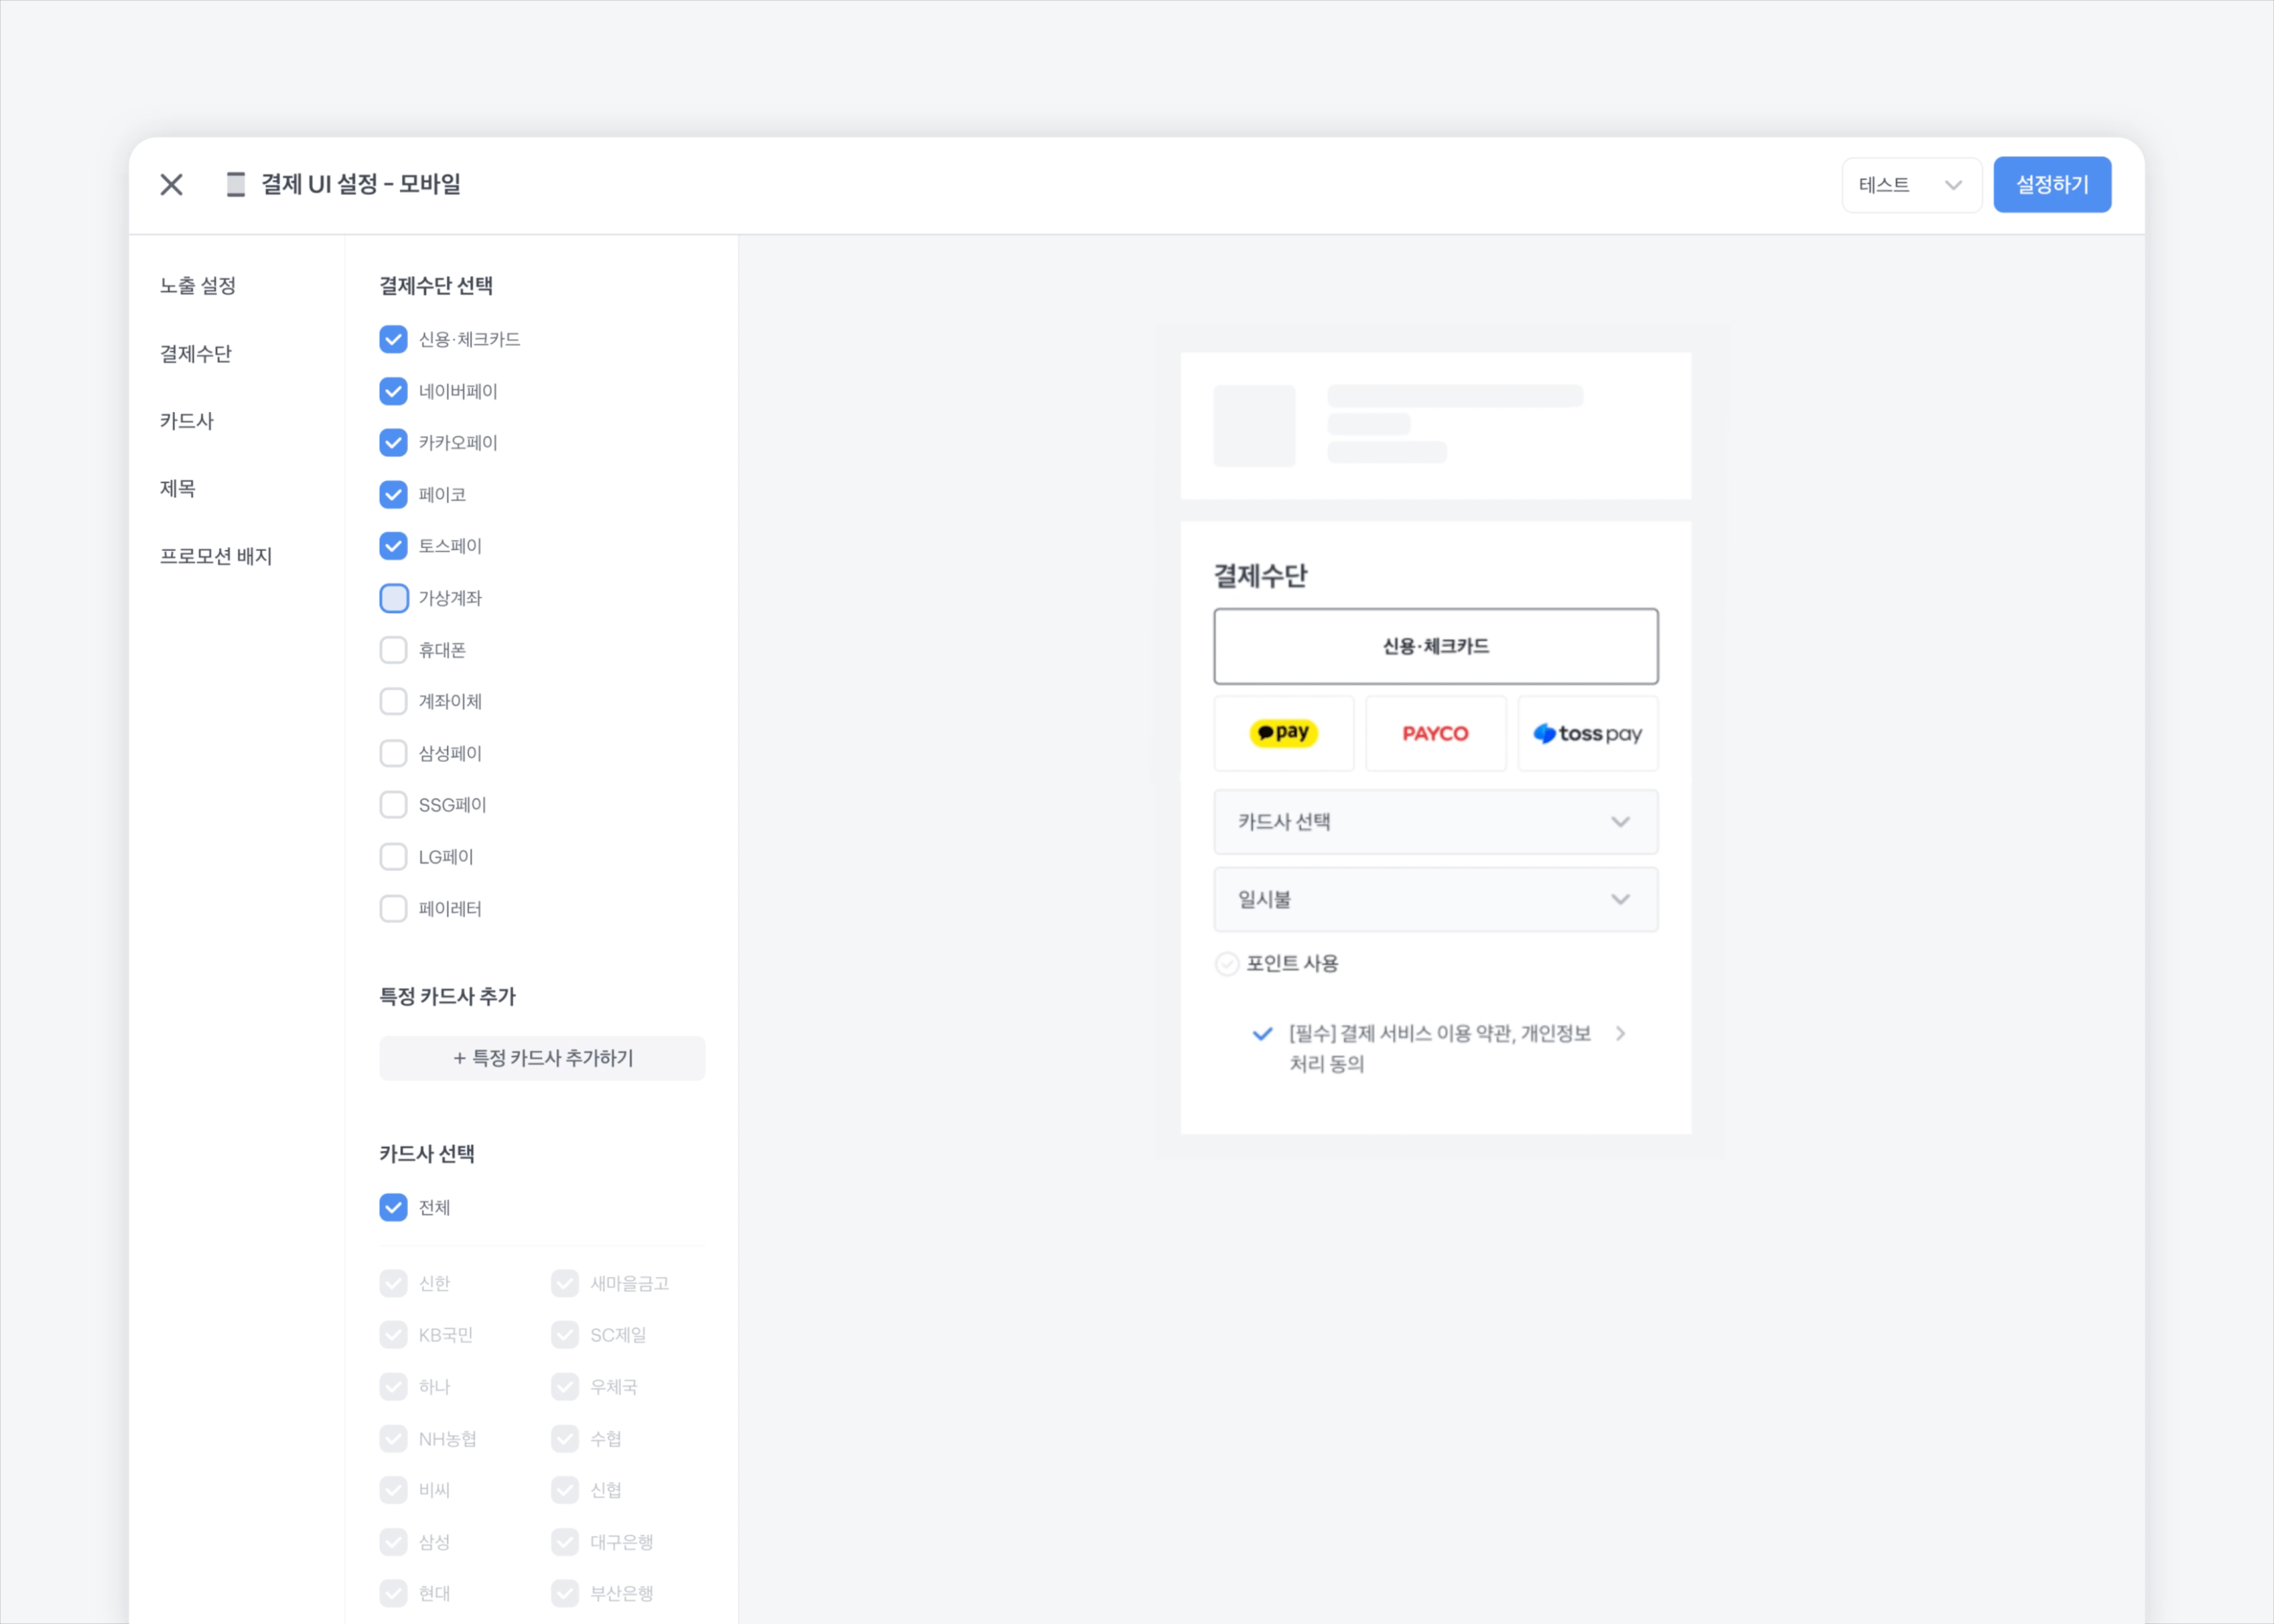Toggle the 포인트 사용 circle check
This screenshot has width=2274, height=1624.
point(1226,963)
